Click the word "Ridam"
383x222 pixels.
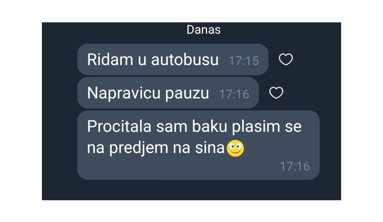[x=110, y=60]
